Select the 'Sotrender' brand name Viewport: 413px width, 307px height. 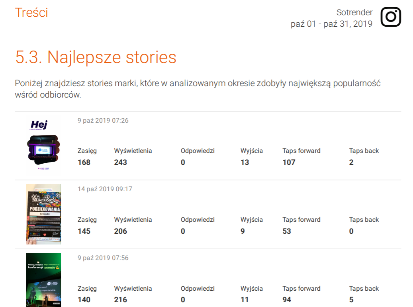[354, 12]
